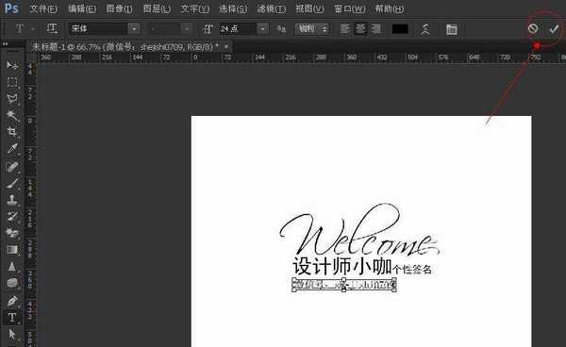This screenshot has height=347, width=566.
Task: Open the 图像(I) menu
Action: (119, 8)
